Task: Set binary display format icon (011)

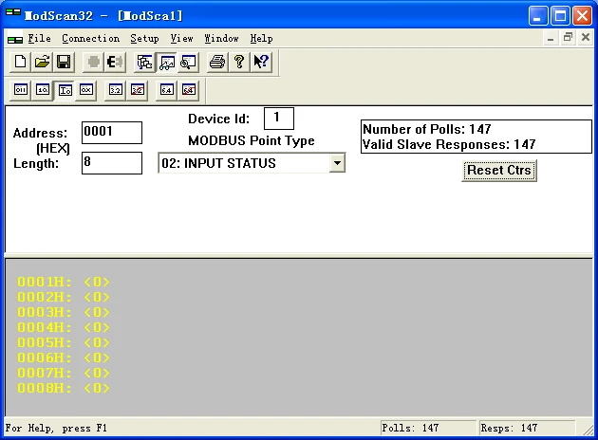Action: coord(21,90)
